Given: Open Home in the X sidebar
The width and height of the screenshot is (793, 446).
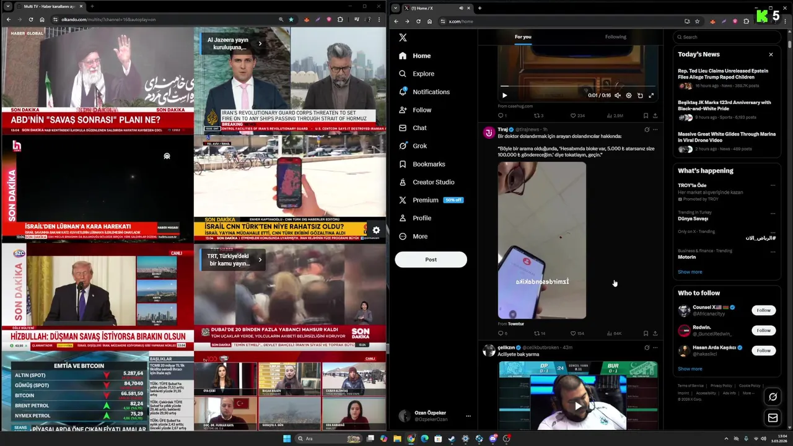Looking at the screenshot, I should [415, 56].
